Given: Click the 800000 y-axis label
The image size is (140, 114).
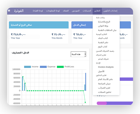Looking at the screenshot, I should (17, 74).
